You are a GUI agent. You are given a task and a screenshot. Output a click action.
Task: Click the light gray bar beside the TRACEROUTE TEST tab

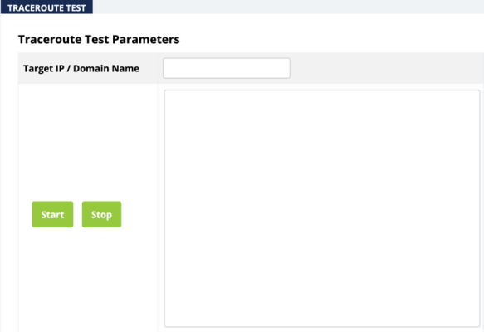tap(288, 7)
